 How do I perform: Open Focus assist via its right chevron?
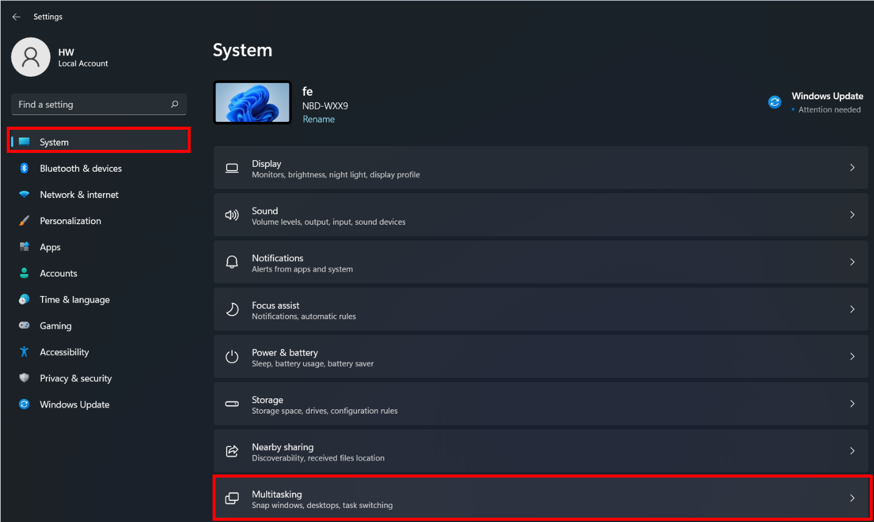(852, 309)
